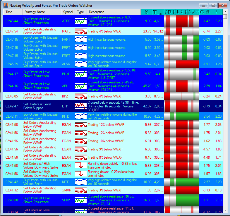Click 'Trading 3% below VWAP' description
Screen dimensions: 230x216
click(105, 190)
